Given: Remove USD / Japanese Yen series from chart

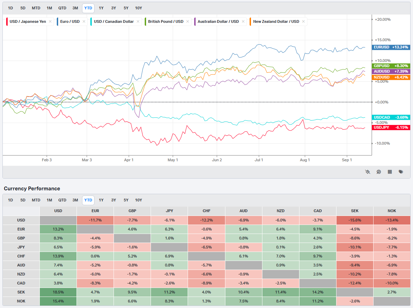Looking at the screenshot, I should tap(50, 21).
